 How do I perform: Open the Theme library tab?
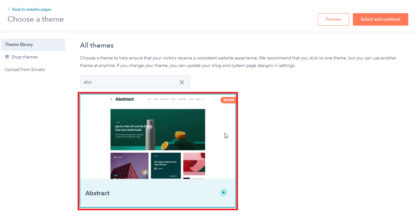pyautogui.click(x=33, y=45)
